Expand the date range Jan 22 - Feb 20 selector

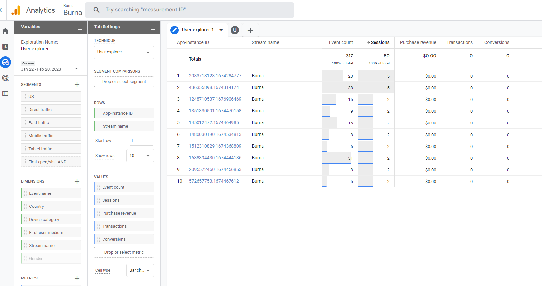(x=76, y=68)
